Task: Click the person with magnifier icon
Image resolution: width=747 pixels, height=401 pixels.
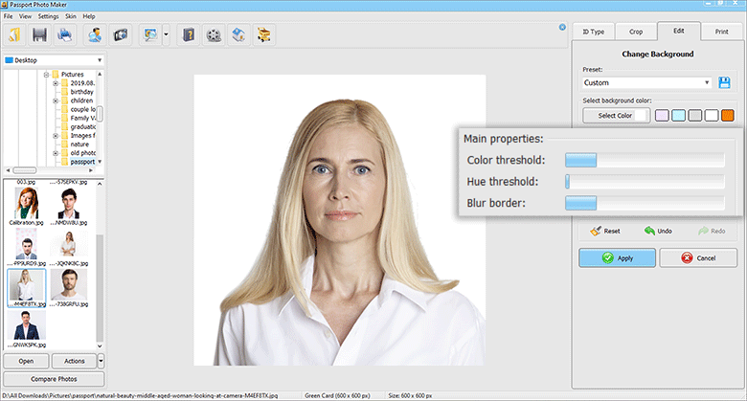Action: [x=95, y=34]
